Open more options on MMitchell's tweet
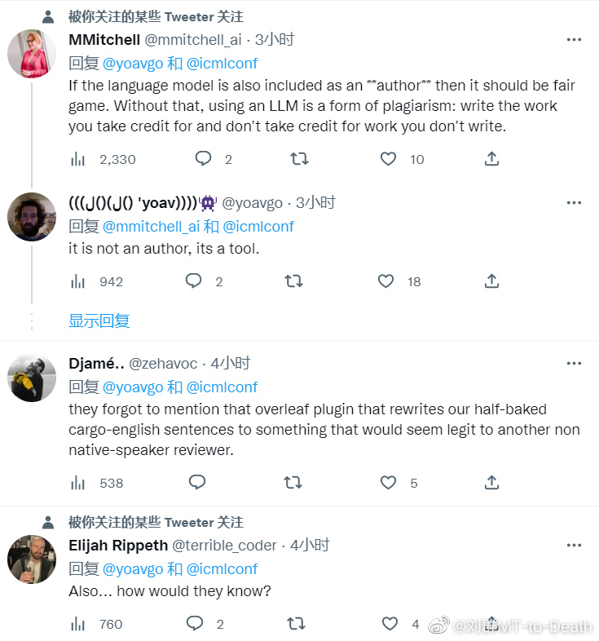Viewport: 599px width, 641px height. pyautogui.click(x=574, y=39)
